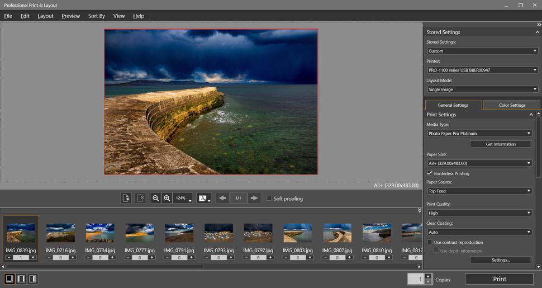Go to the next page arrow
The image size is (542, 288).
click(254, 198)
